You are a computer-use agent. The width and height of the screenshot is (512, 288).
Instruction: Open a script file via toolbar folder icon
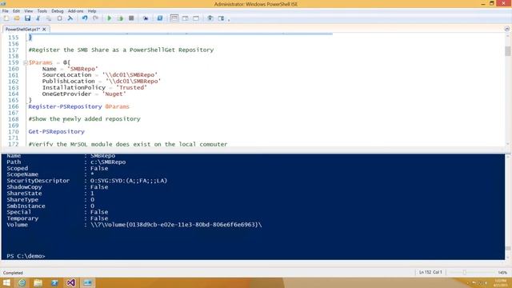[x=17, y=18]
